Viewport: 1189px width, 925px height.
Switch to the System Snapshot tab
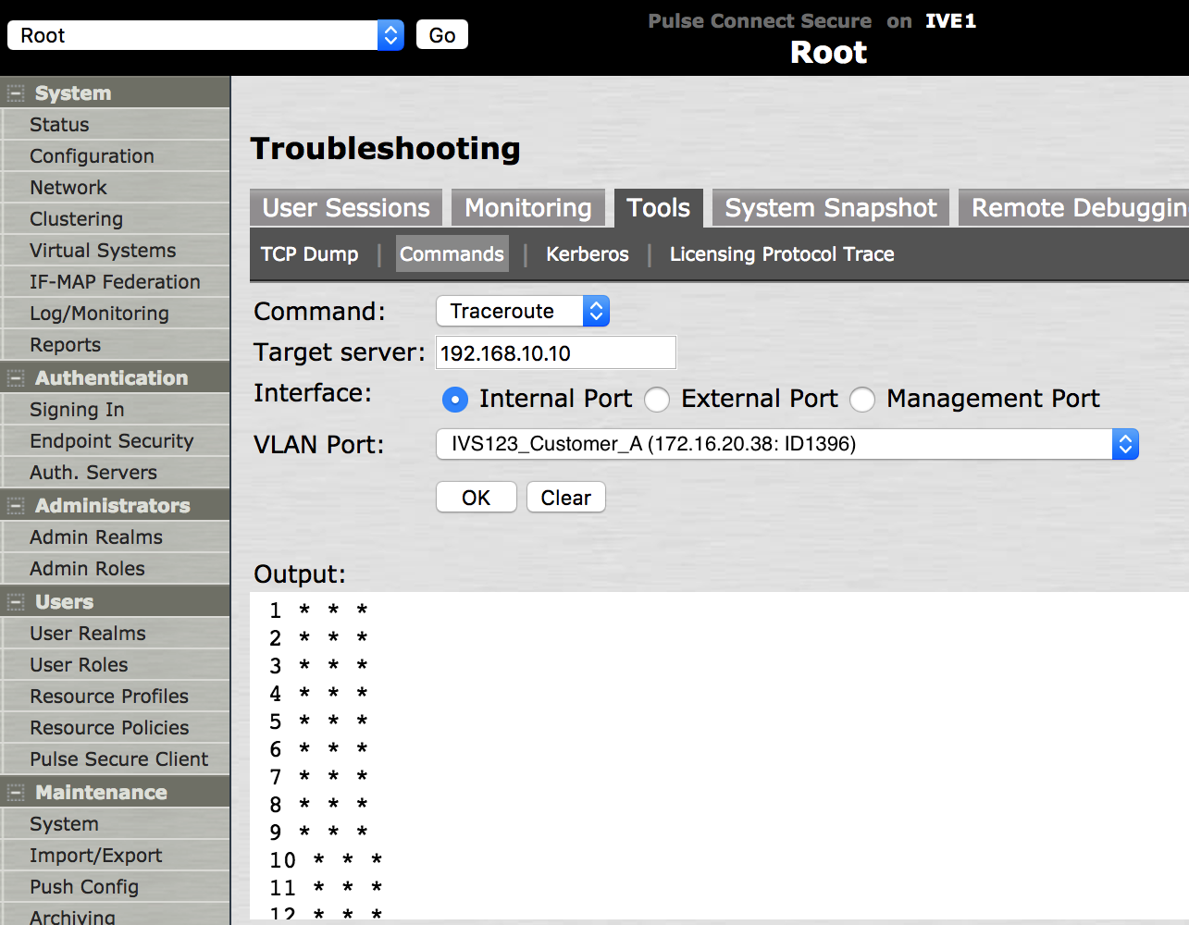[x=830, y=208]
